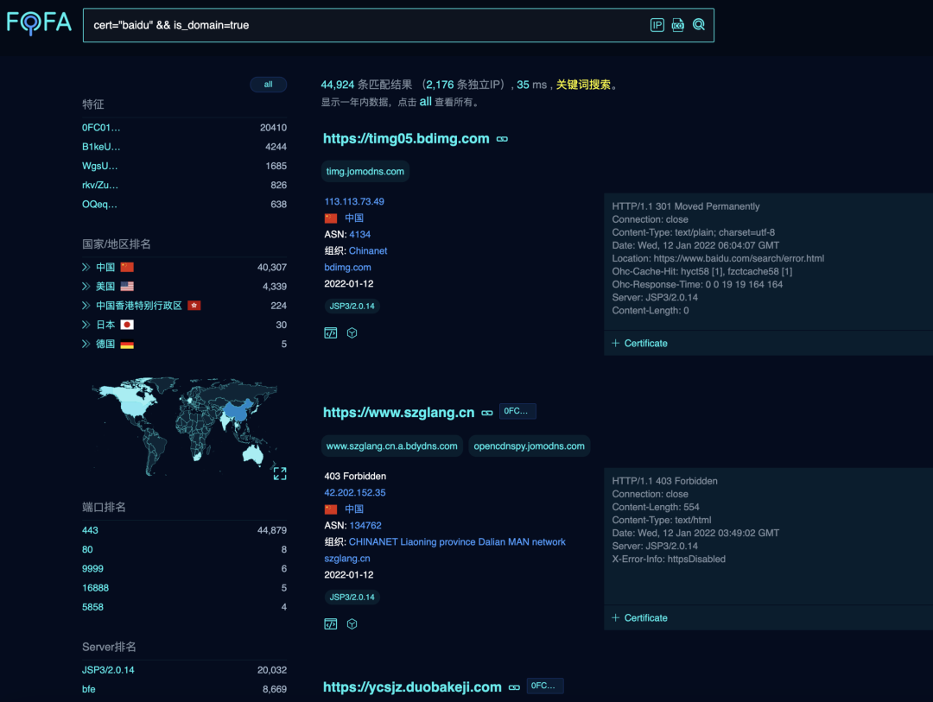Filter by CHINANET Liaoning province Dalian MAN network
Screen dimensions: 933x702
pyautogui.click(x=457, y=542)
